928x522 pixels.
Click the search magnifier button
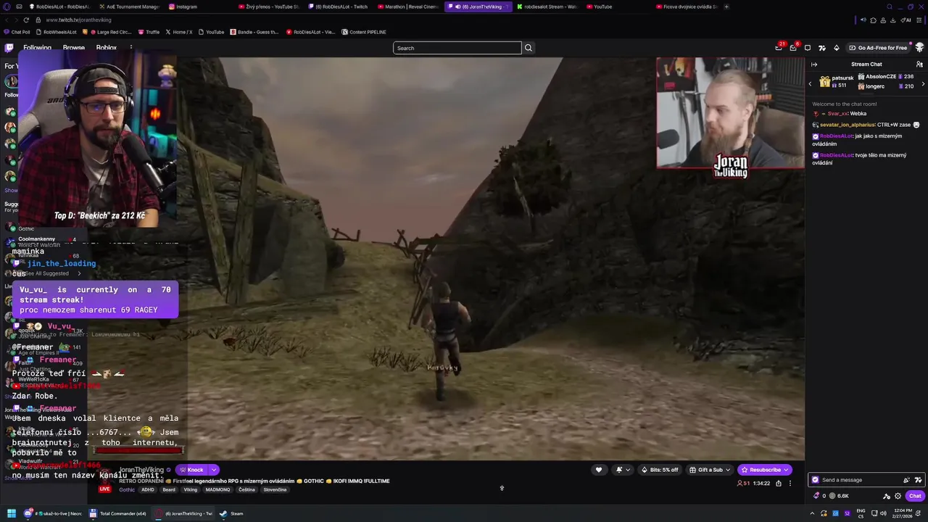(x=529, y=48)
